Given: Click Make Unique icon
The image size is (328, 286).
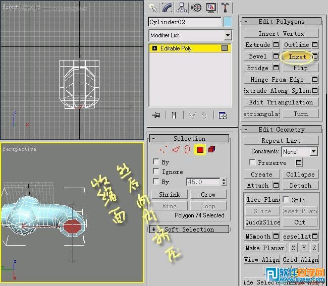Looking at the screenshot, I should 192,115.
